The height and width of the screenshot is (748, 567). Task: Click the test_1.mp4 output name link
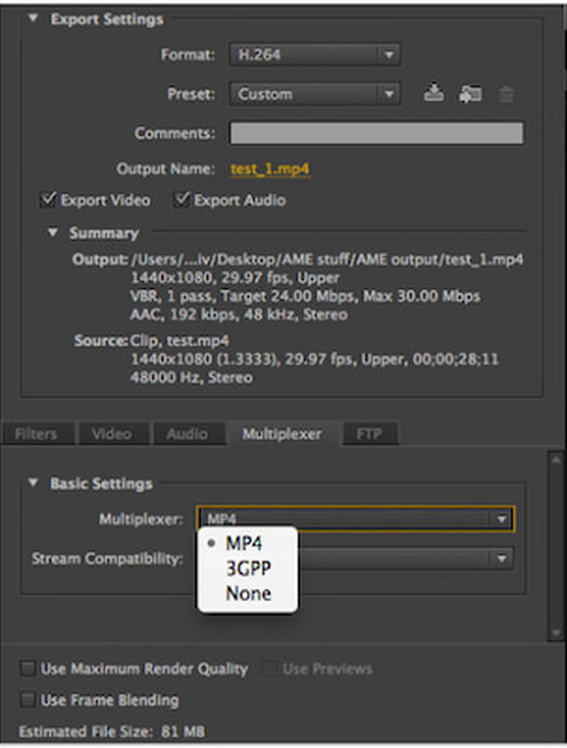[x=270, y=169]
